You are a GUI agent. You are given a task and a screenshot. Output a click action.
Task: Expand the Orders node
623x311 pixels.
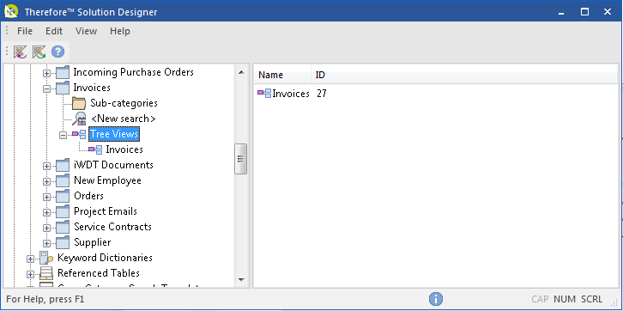(x=47, y=198)
